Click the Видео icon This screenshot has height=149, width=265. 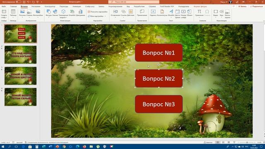pos(215,12)
